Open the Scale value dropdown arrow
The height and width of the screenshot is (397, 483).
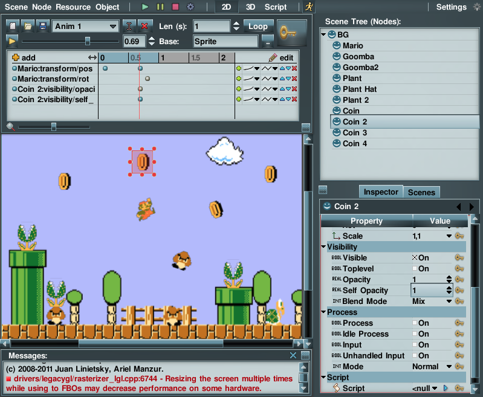point(449,236)
